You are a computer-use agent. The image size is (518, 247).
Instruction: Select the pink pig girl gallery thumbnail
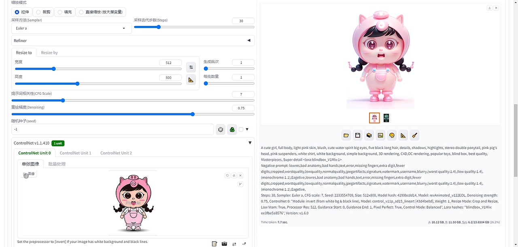tap(375, 118)
